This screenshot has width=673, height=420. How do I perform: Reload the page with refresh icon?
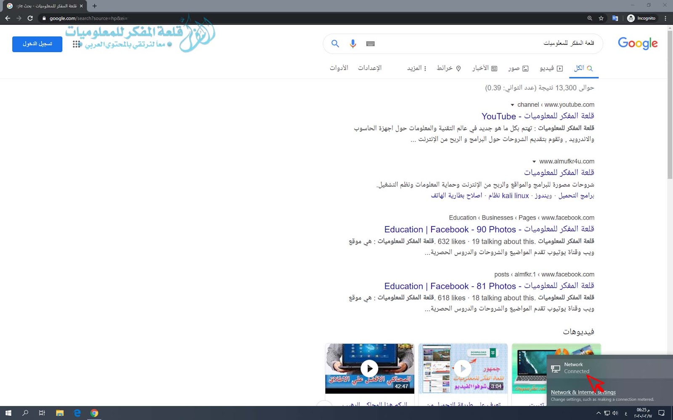[x=30, y=18]
